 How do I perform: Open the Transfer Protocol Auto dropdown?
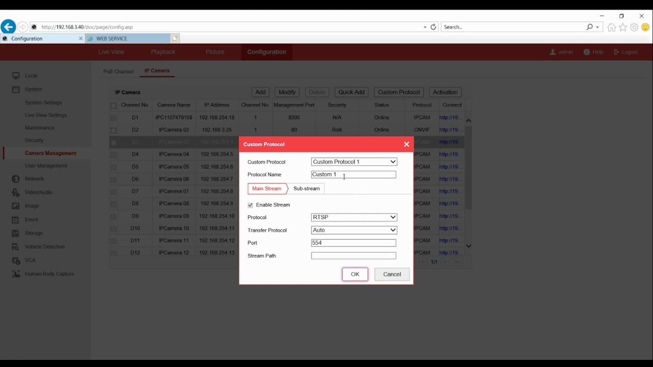click(354, 230)
